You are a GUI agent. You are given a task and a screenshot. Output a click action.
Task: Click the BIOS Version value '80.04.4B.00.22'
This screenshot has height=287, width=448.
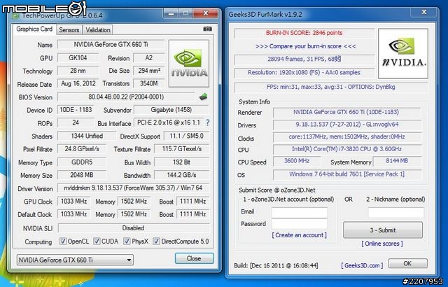[126, 97]
